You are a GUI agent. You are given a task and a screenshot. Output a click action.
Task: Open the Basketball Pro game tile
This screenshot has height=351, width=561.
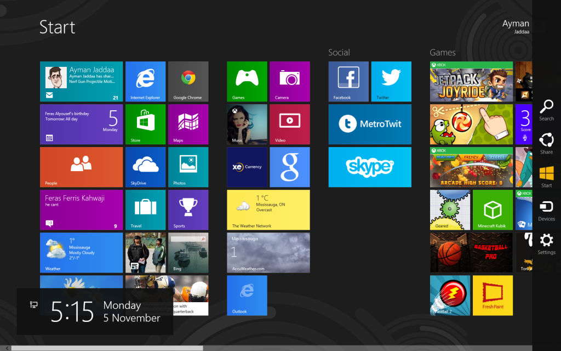(x=471, y=252)
